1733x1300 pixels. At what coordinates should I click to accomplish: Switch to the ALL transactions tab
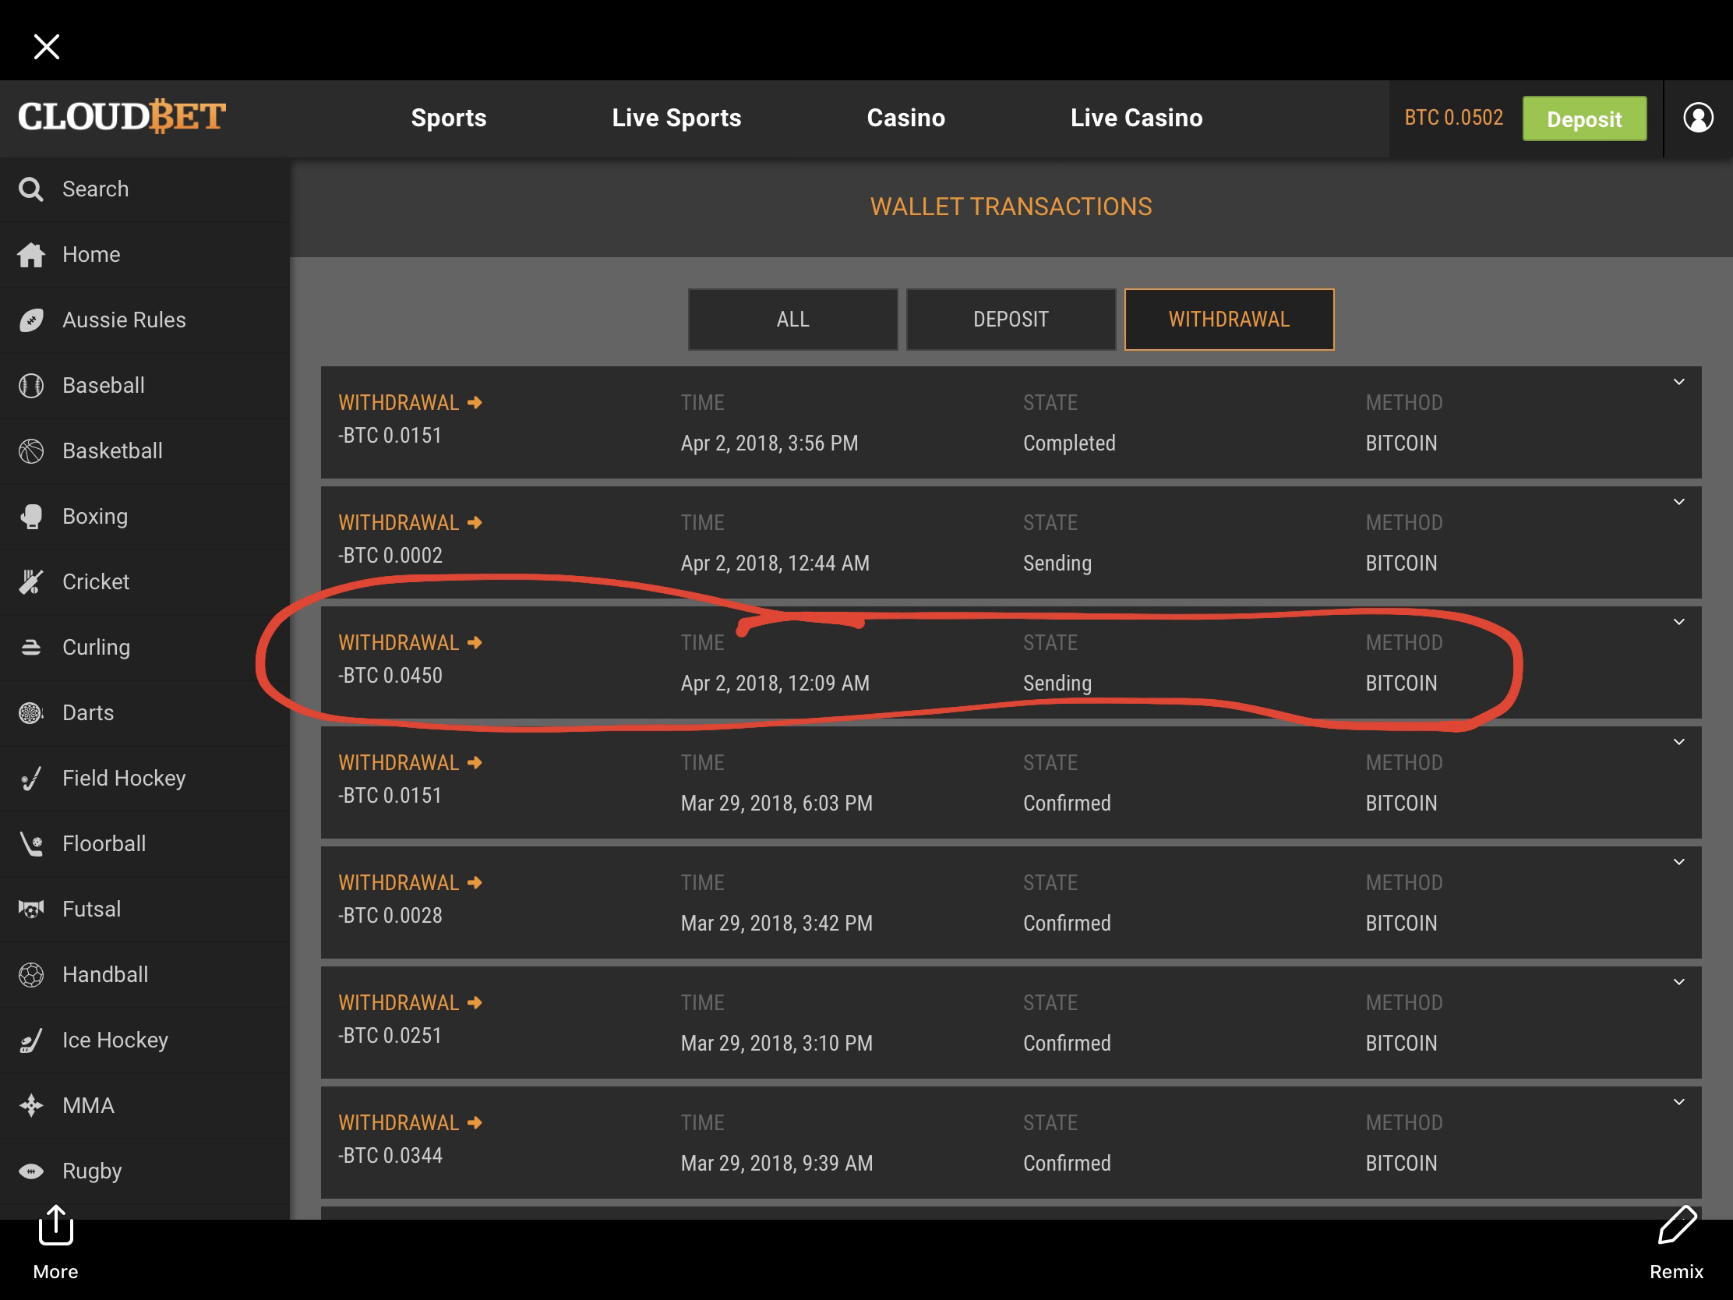[792, 320]
